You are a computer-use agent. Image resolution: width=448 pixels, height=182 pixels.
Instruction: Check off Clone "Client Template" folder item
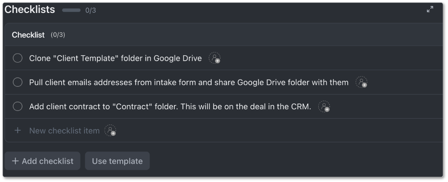(x=18, y=58)
